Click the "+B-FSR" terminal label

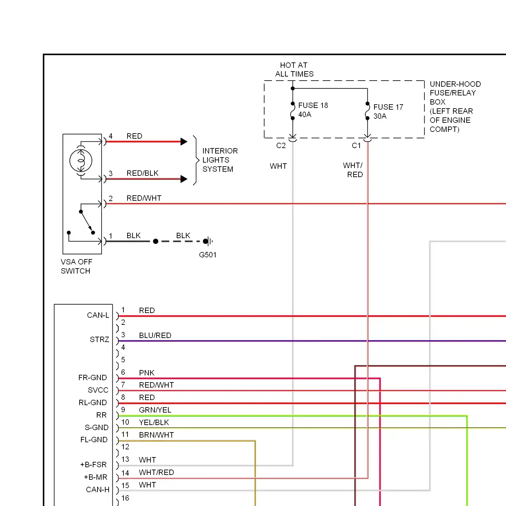pyautogui.click(x=93, y=465)
